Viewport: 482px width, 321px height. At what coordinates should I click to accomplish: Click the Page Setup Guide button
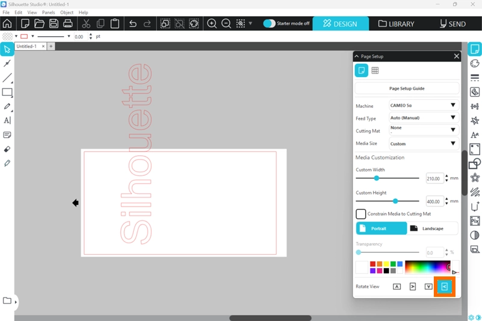click(407, 89)
